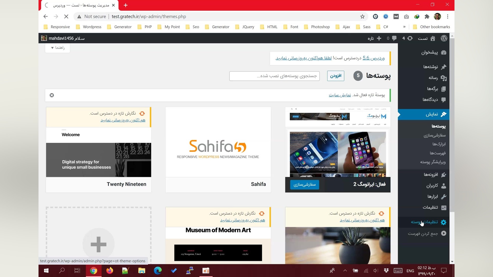Open JQuery bookmarks folder
Viewport: 493px width, 277px height.
(245, 27)
